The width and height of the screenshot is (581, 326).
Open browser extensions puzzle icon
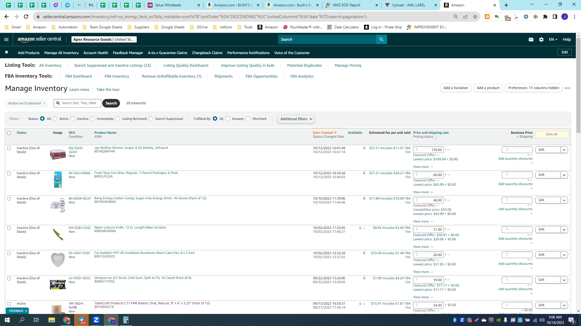(545, 17)
